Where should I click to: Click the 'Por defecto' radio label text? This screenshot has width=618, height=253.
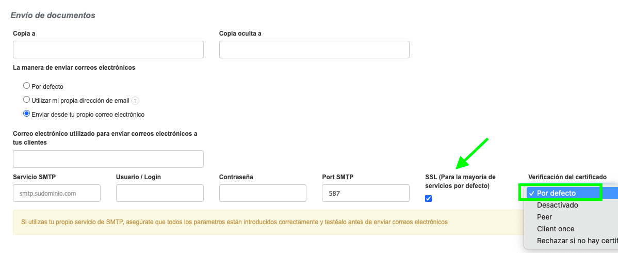(x=47, y=87)
